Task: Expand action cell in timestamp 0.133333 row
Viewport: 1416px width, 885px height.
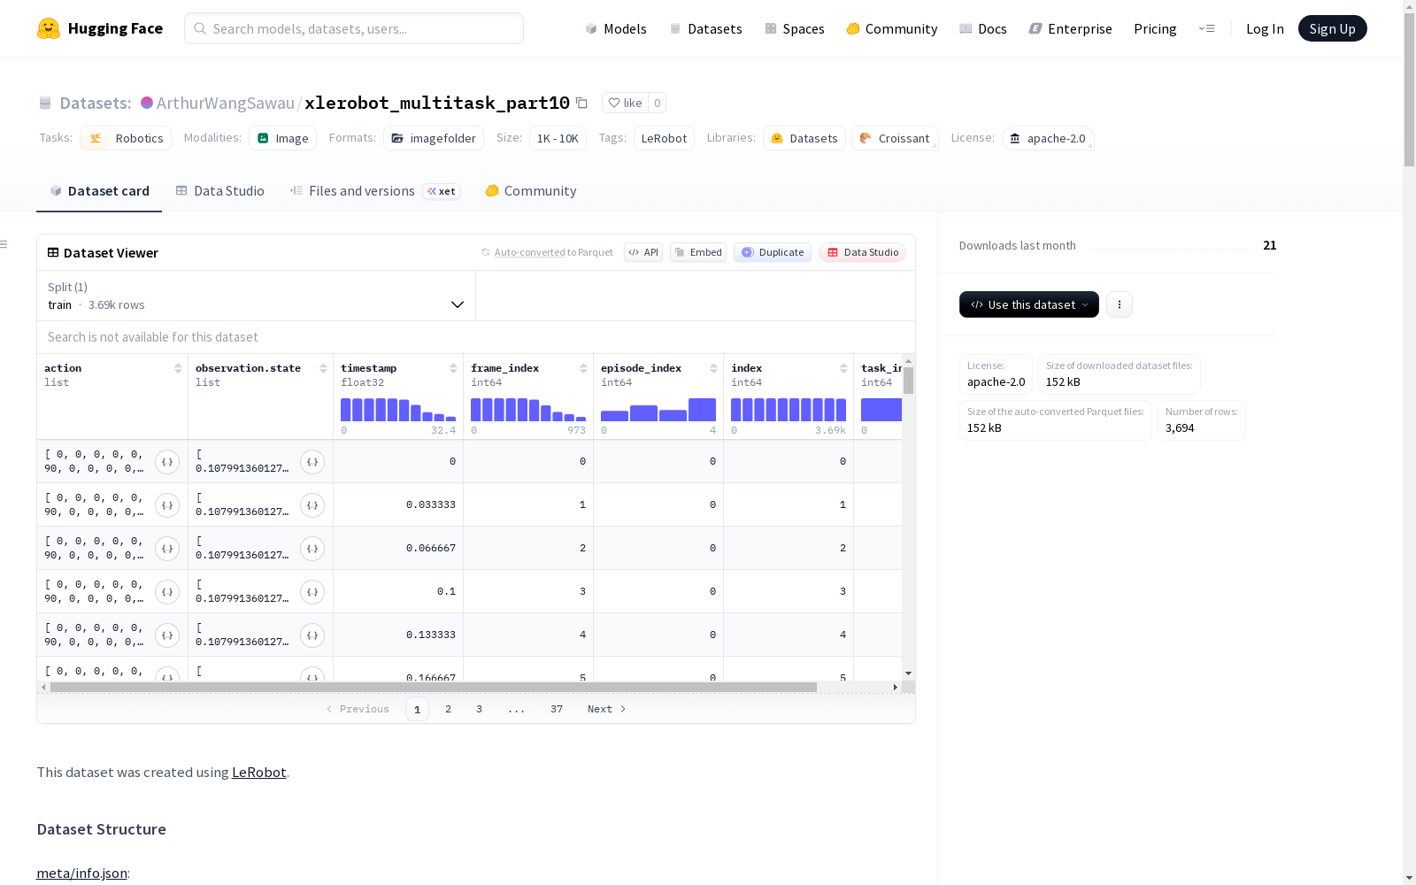Action: coord(167,635)
